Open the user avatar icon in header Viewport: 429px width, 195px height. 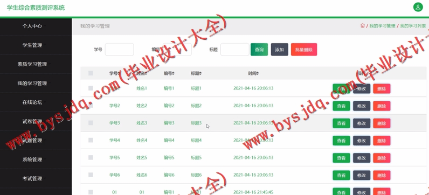(x=418, y=7)
